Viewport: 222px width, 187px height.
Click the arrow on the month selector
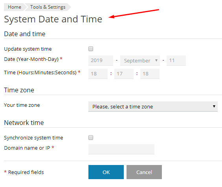pos(156,60)
